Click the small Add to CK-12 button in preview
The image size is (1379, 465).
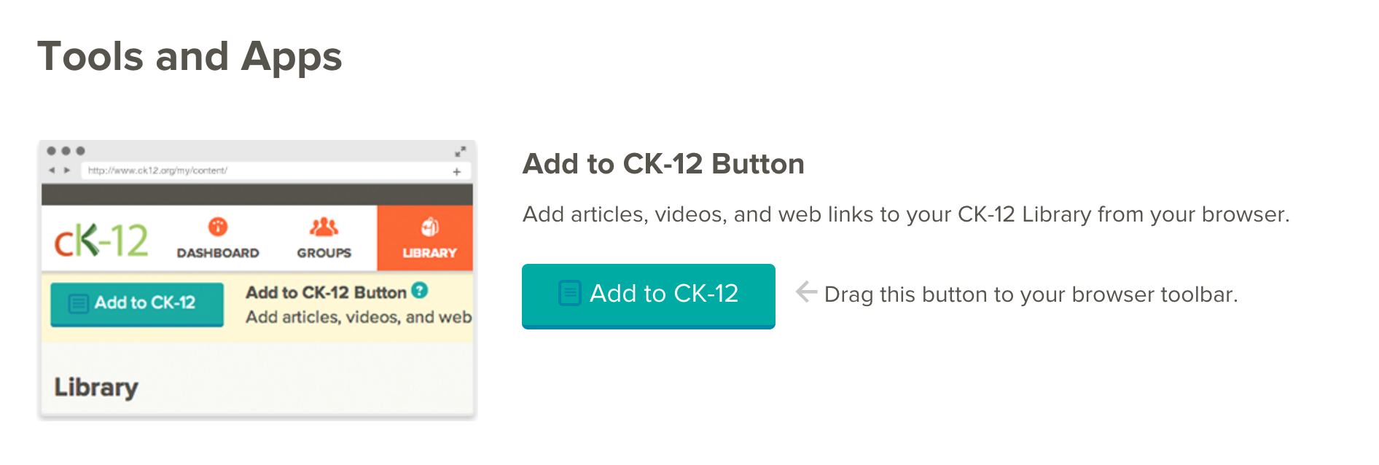pyautogui.click(x=137, y=304)
